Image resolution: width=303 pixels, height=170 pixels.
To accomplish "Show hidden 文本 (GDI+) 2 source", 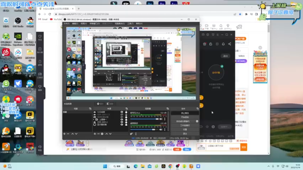I will [x=122, y=114].
